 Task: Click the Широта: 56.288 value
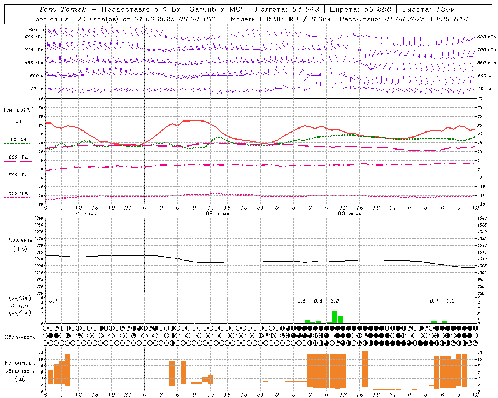pyautogui.click(x=360, y=9)
